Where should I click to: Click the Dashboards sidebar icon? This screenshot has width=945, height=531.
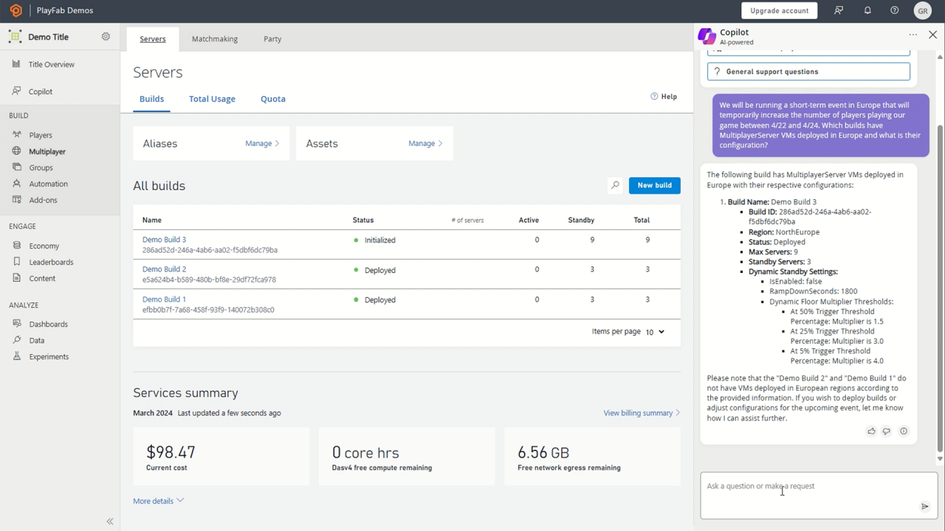point(16,324)
